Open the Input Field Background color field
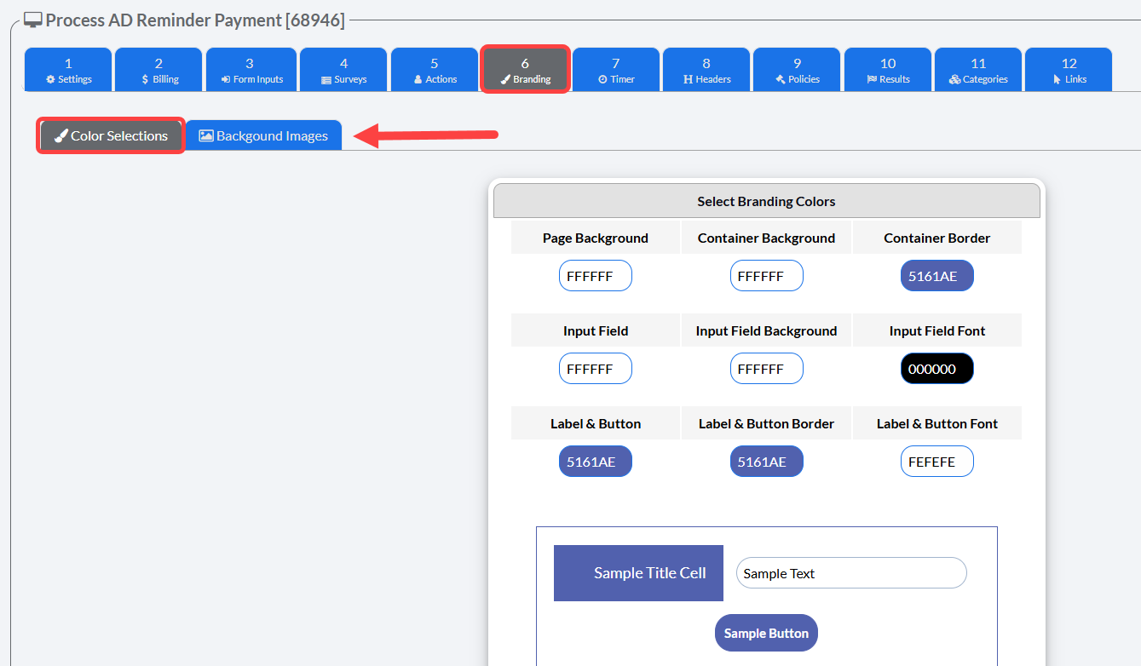The height and width of the screenshot is (666, 1141). coord(767,369)
